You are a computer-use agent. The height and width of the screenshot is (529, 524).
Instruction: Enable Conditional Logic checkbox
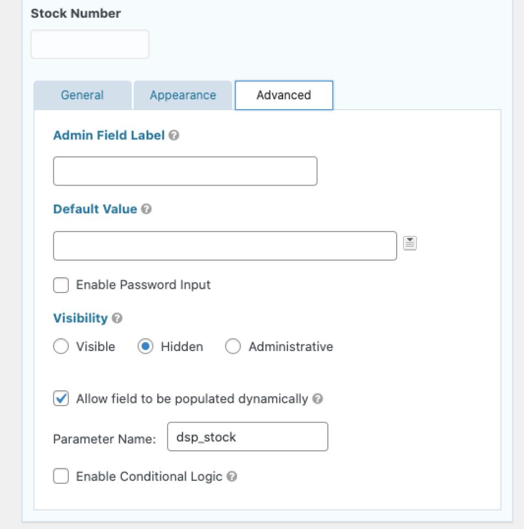tap(61, 477)
